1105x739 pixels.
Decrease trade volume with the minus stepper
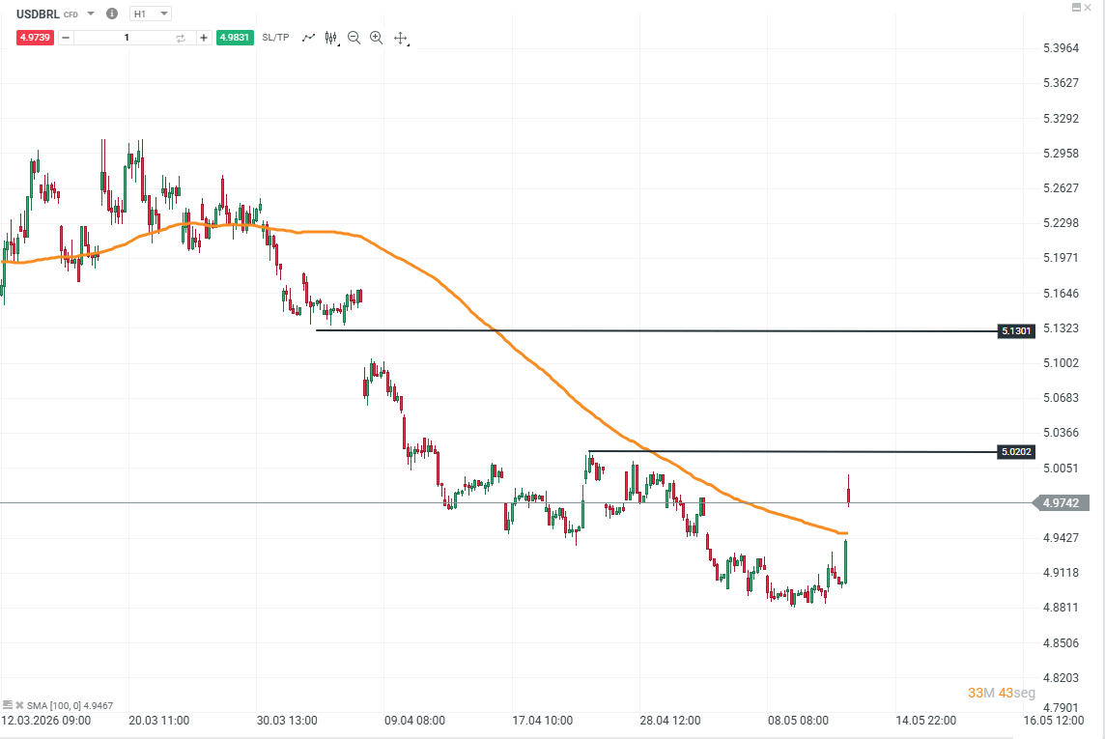[66, 38]
